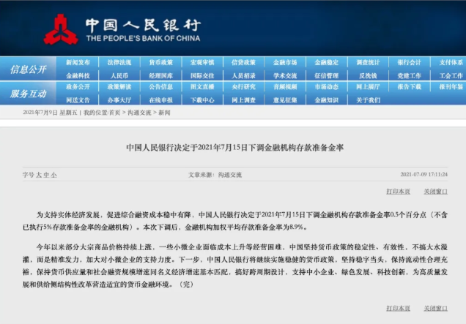
Task: Go to the 反洗钱 section
Action: 368,75
